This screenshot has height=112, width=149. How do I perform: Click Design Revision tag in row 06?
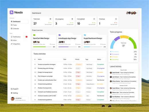(x=90, y=84)
